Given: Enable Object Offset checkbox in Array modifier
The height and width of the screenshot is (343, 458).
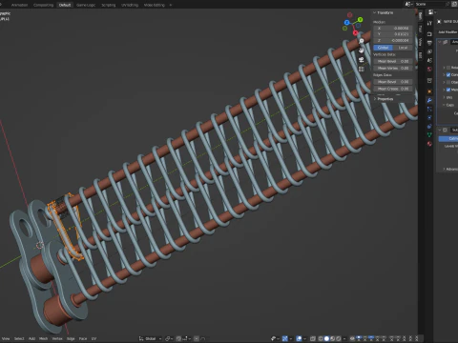Looking at the screenshot, I should pos(448,82).
